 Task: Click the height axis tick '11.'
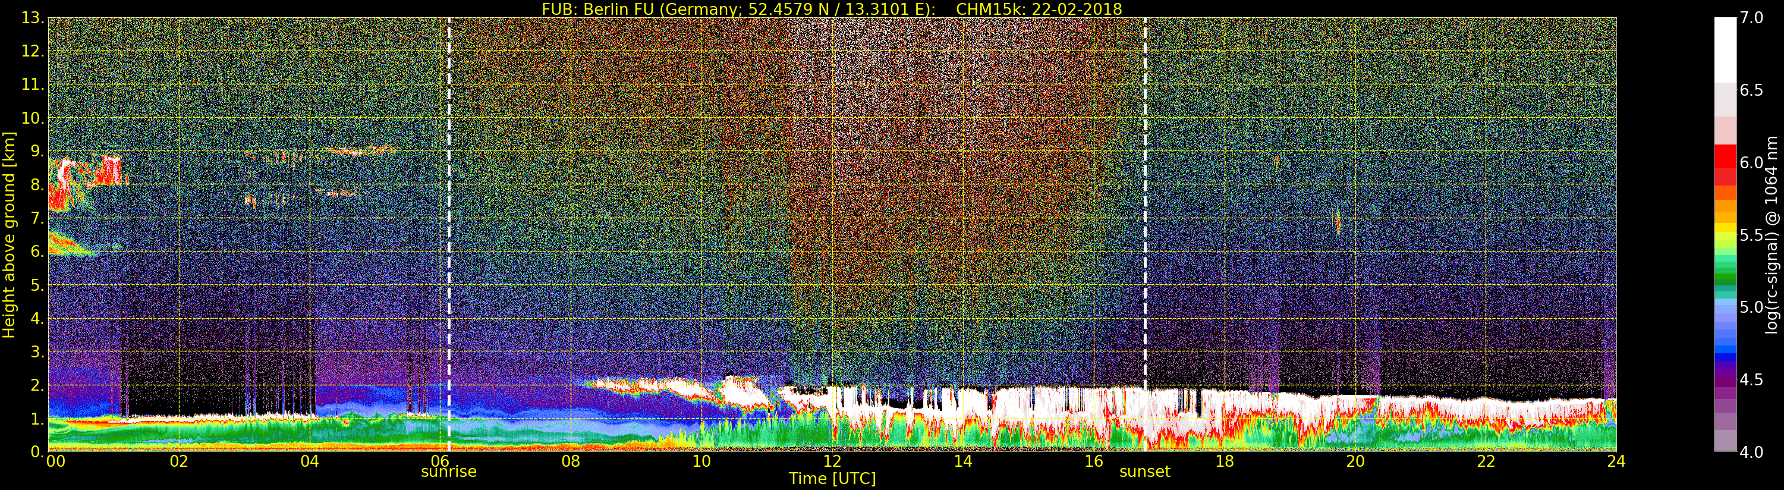(33, 84)
